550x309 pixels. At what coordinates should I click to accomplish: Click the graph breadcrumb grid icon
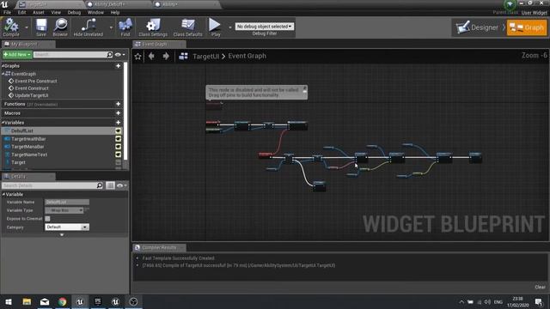(183, 56)
